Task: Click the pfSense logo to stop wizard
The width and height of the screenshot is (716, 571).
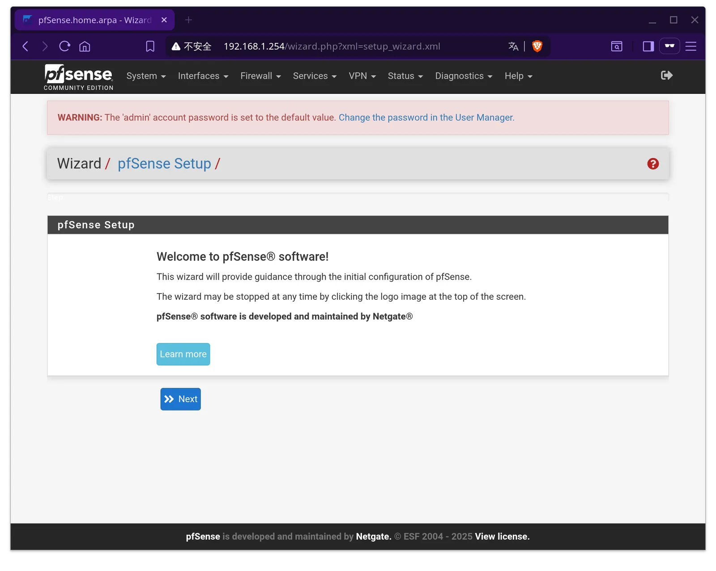Action: pyautogui.click(x=78, y=77)
